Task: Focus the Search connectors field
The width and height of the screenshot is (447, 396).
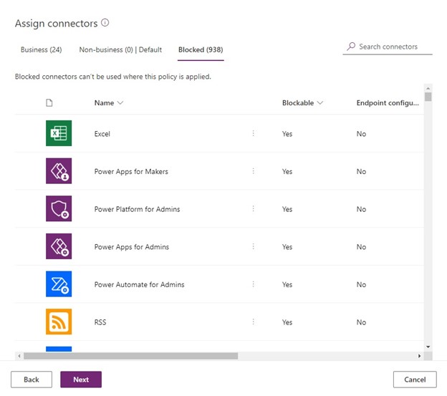Action: click(388, 47)
